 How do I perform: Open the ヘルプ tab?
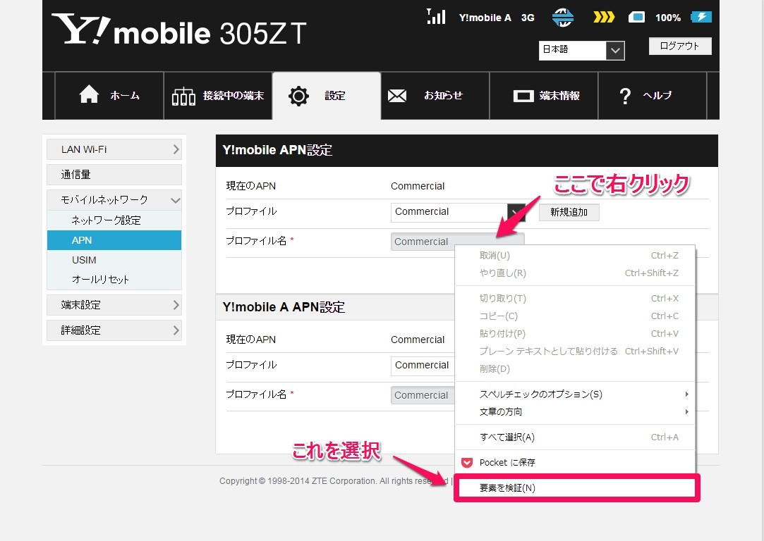point(653,95)
